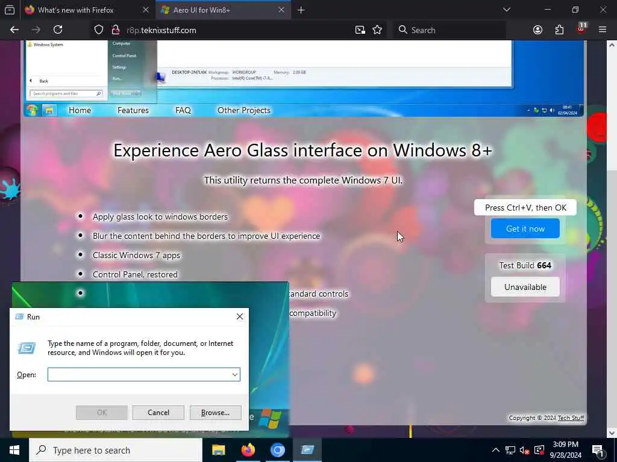This screenshot has height=462, width=617.
Task: Click scrollbar up arrow on page
Action: click(x=612, y=45)
